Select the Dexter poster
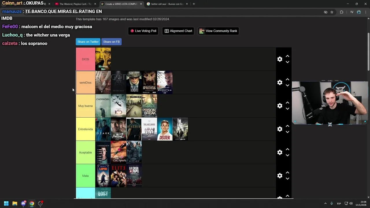This screenshot has width=370, height=208. 165,129
